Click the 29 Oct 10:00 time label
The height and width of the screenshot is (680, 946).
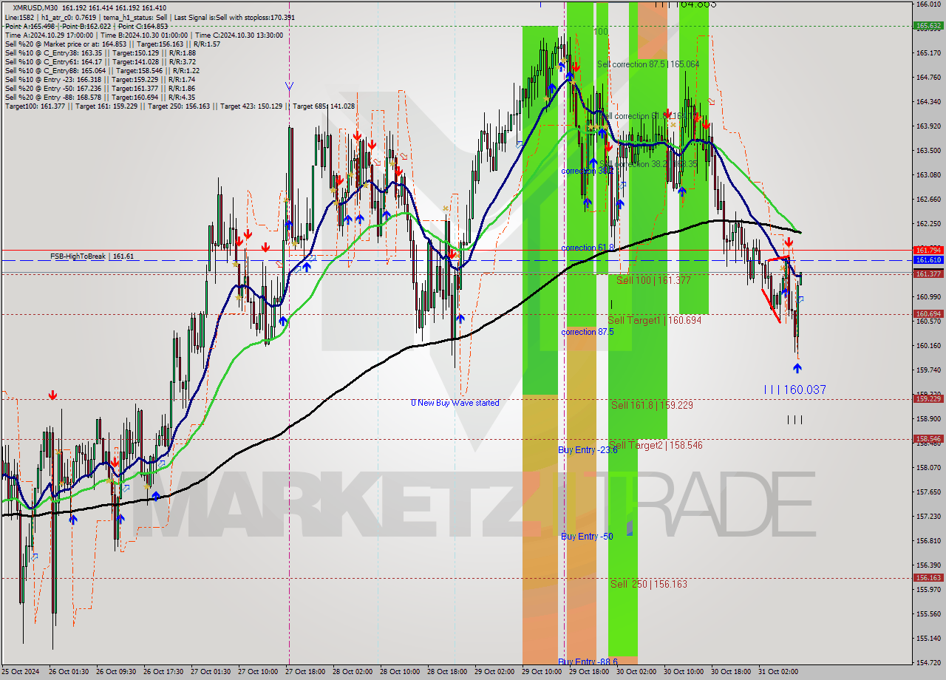542,672
